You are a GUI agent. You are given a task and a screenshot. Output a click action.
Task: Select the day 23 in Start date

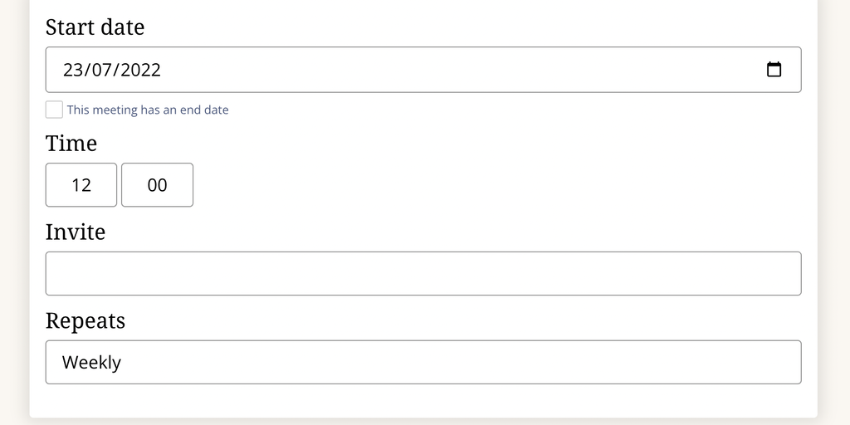point(73,70)
